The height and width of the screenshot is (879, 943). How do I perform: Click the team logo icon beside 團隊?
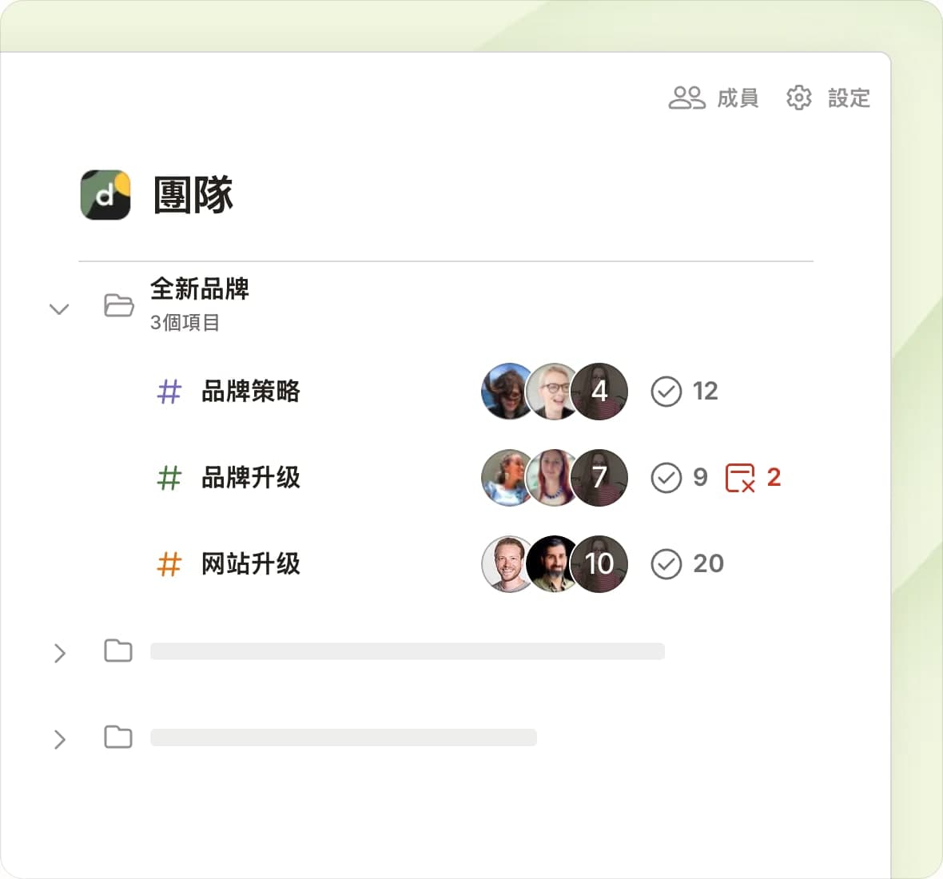click(105, 194)
